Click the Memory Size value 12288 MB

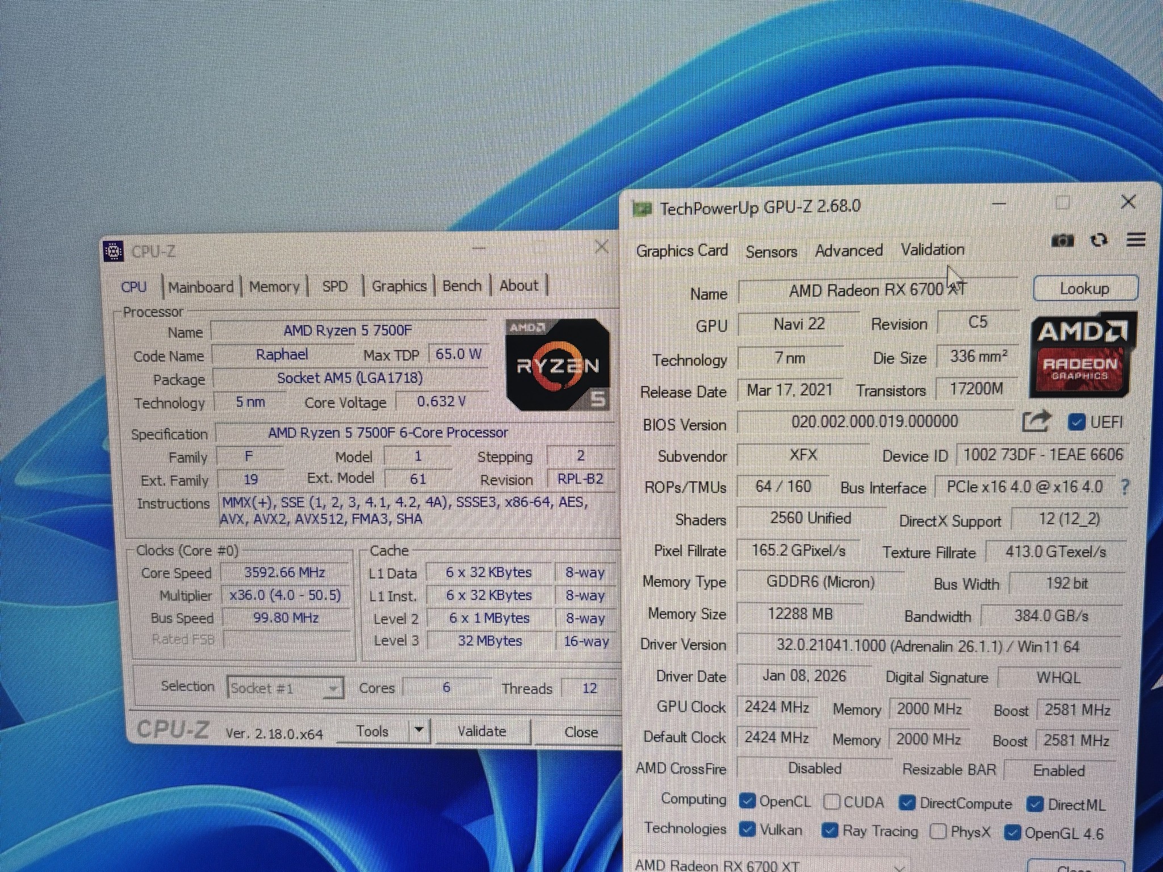point(800,614)
